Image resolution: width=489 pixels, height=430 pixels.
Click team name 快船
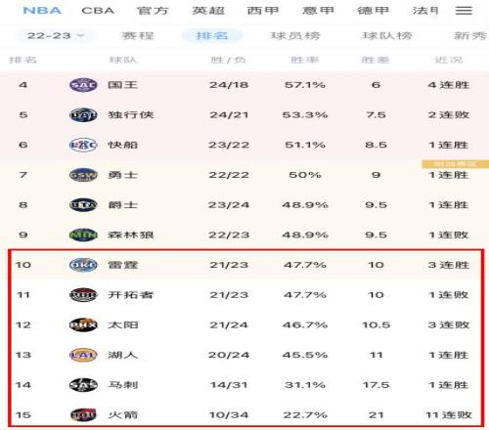point(123,145)
